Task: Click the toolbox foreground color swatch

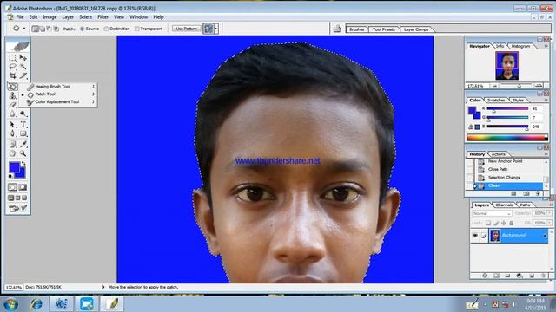Action: [15, 167]
